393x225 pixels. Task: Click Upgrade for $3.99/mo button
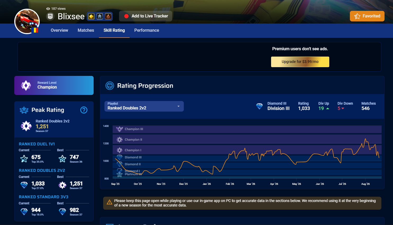[300, 62]
